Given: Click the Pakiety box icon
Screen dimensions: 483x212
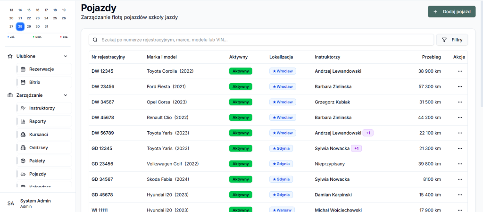Looking at the screenshot, I should 23,161.
